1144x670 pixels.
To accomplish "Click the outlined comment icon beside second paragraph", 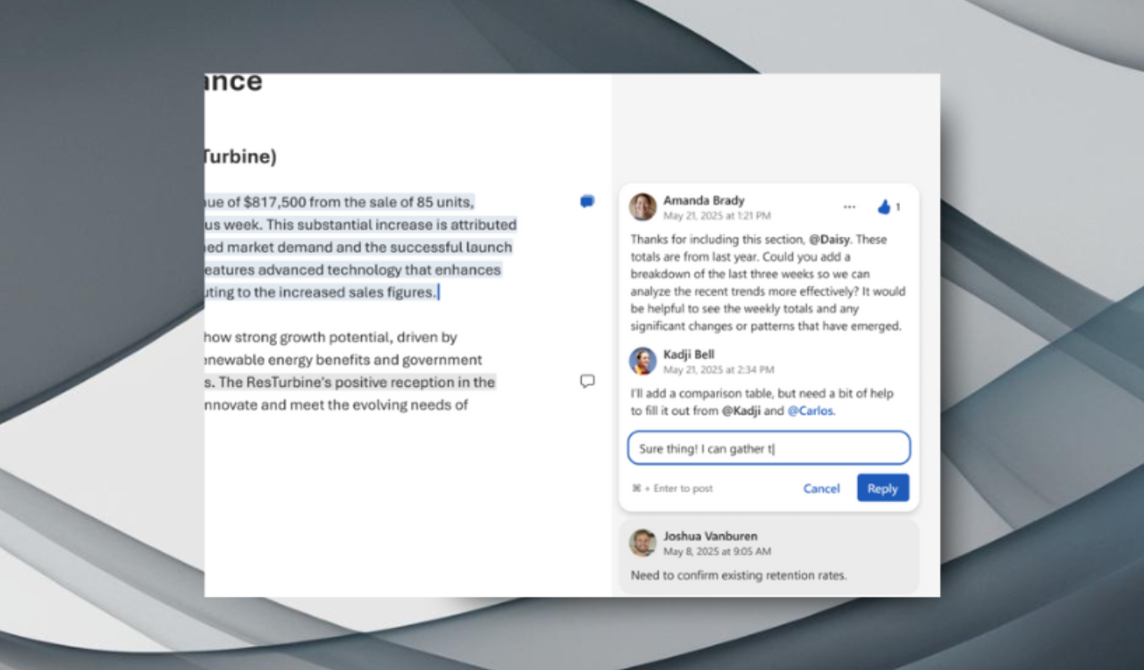I will coord(587,381).
